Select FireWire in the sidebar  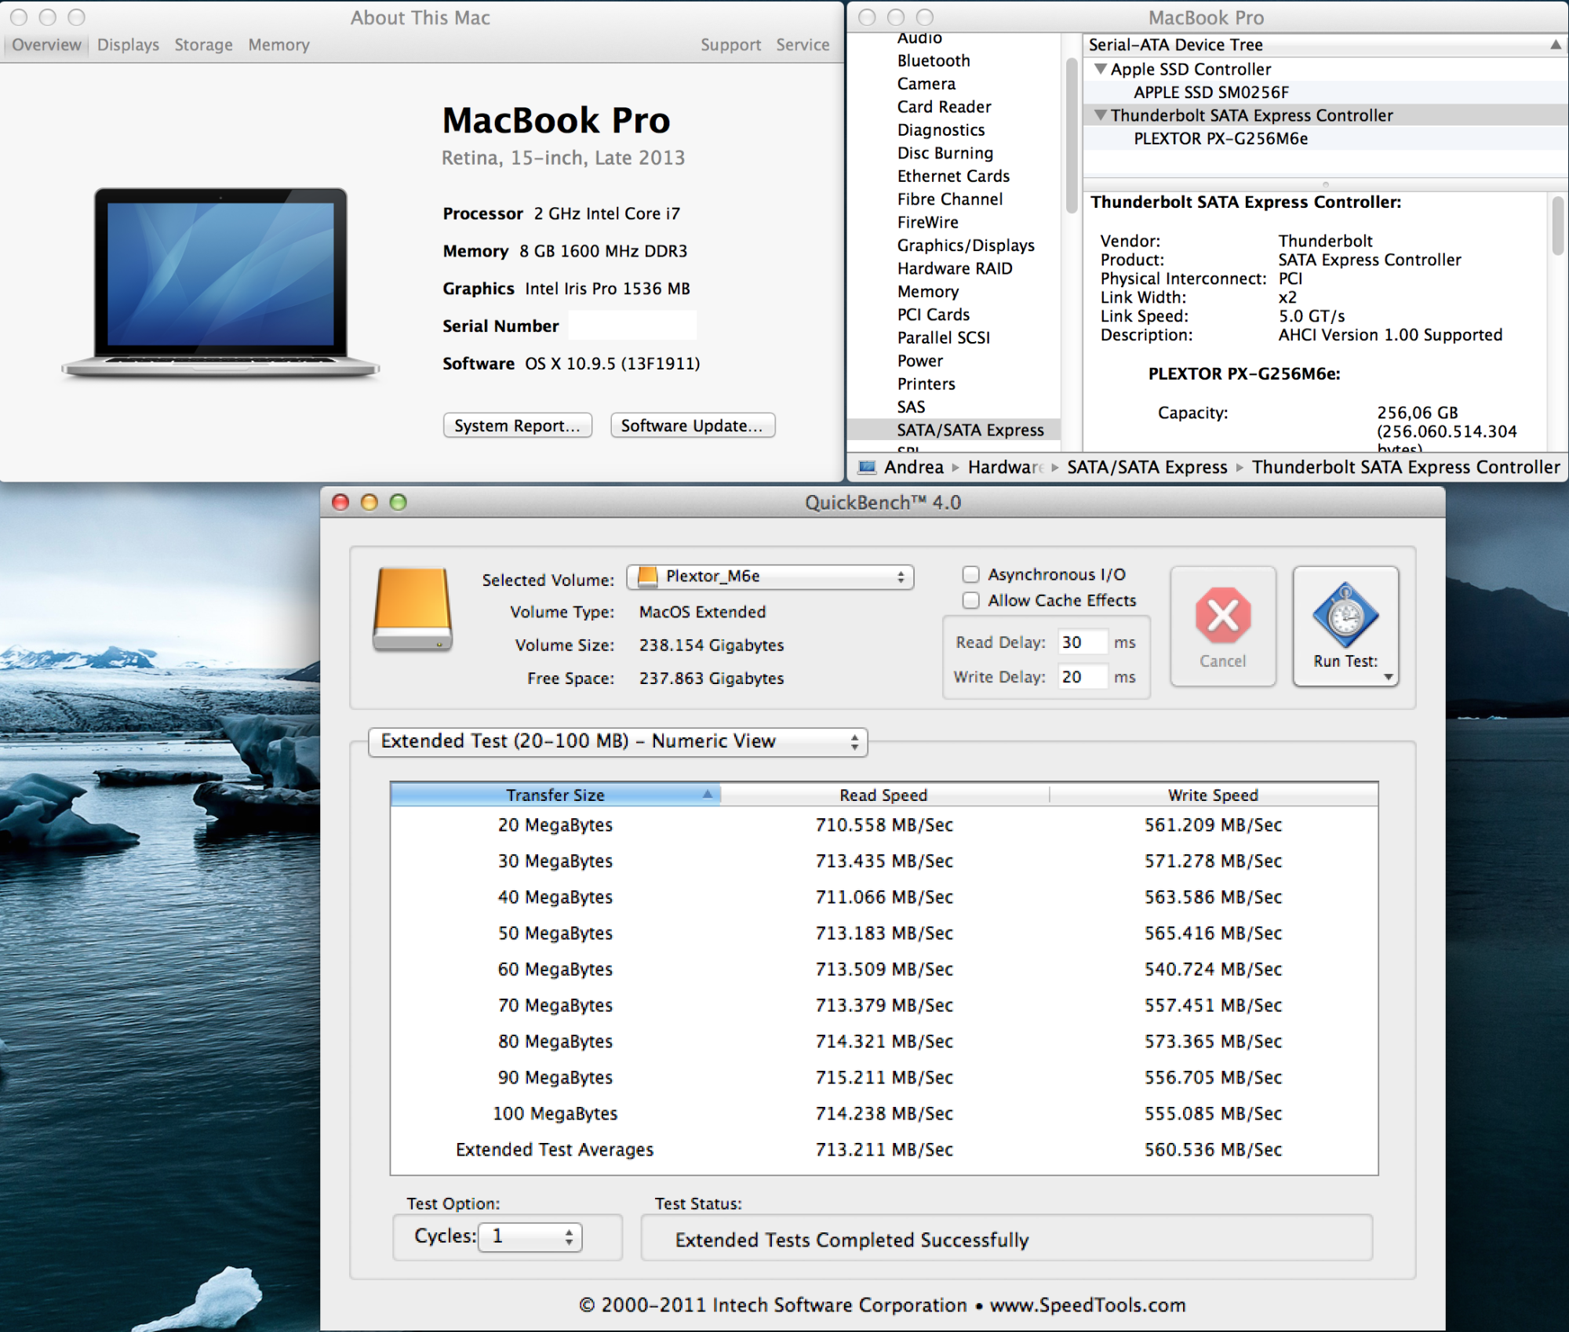(x=928, y=223)
